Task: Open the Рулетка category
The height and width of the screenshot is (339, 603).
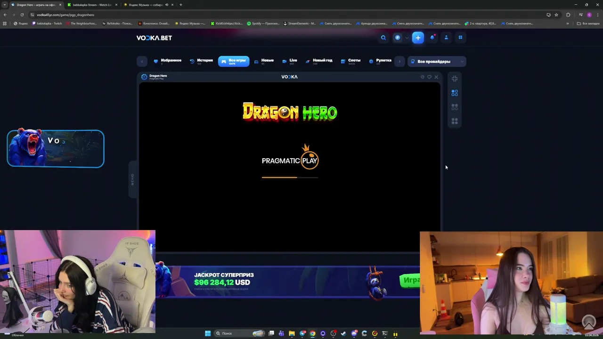Action: 381,61
